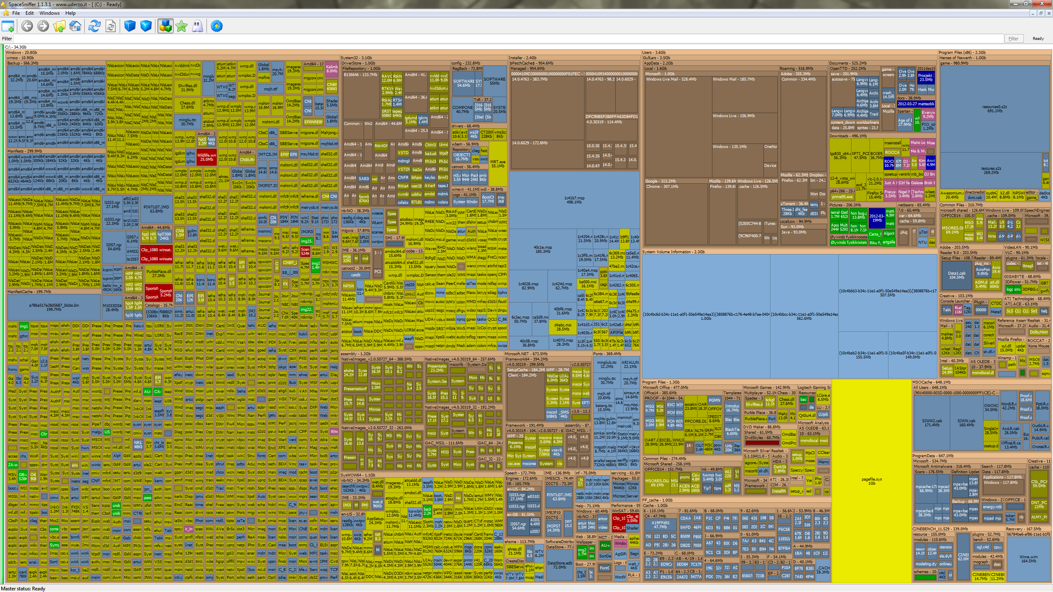1053x592 pixels.
Task: Click the puzzle piece icon beside File
Action: coord(6,13)
